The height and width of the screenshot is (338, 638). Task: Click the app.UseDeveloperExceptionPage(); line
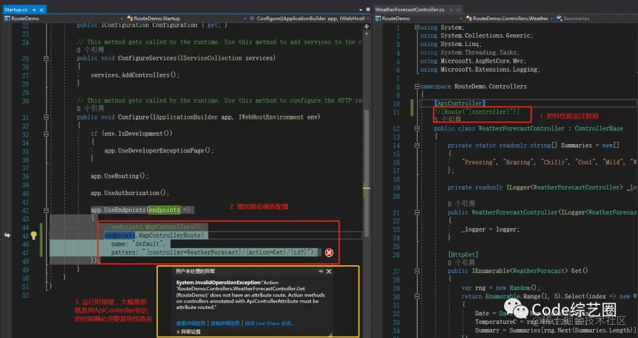tap(159, 151)
